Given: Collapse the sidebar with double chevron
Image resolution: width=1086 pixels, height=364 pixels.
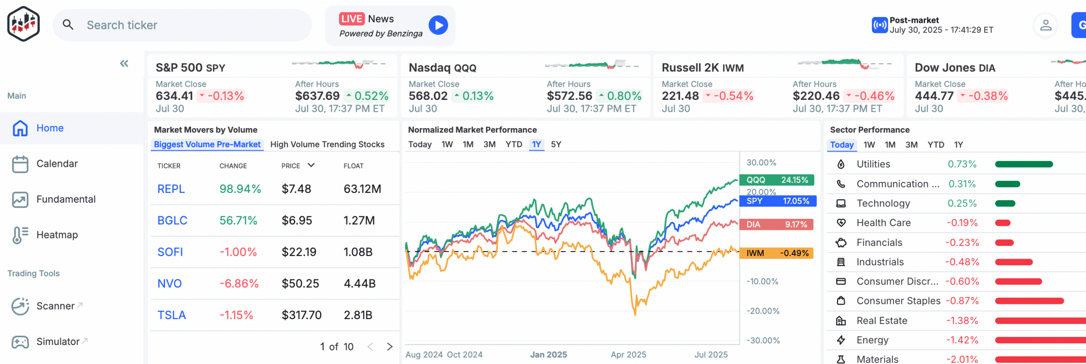Looking at the screenshot, I should (x=124, y=63).
